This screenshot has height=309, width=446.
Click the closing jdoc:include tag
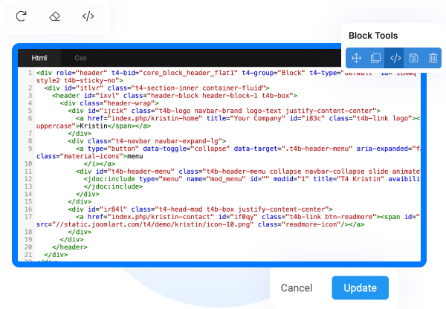(113, 186)
